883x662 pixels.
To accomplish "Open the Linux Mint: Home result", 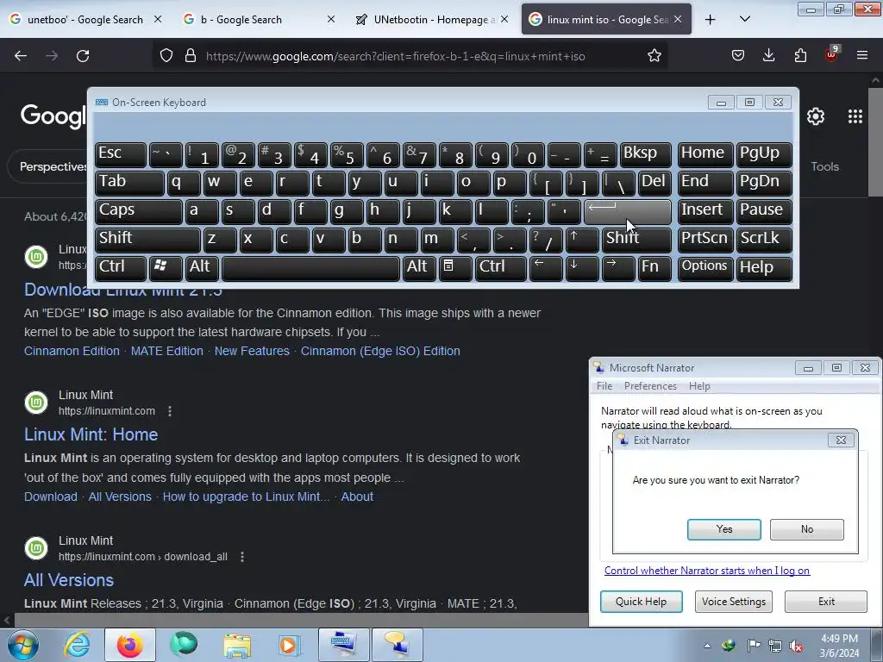I will [x=91, y=434].
